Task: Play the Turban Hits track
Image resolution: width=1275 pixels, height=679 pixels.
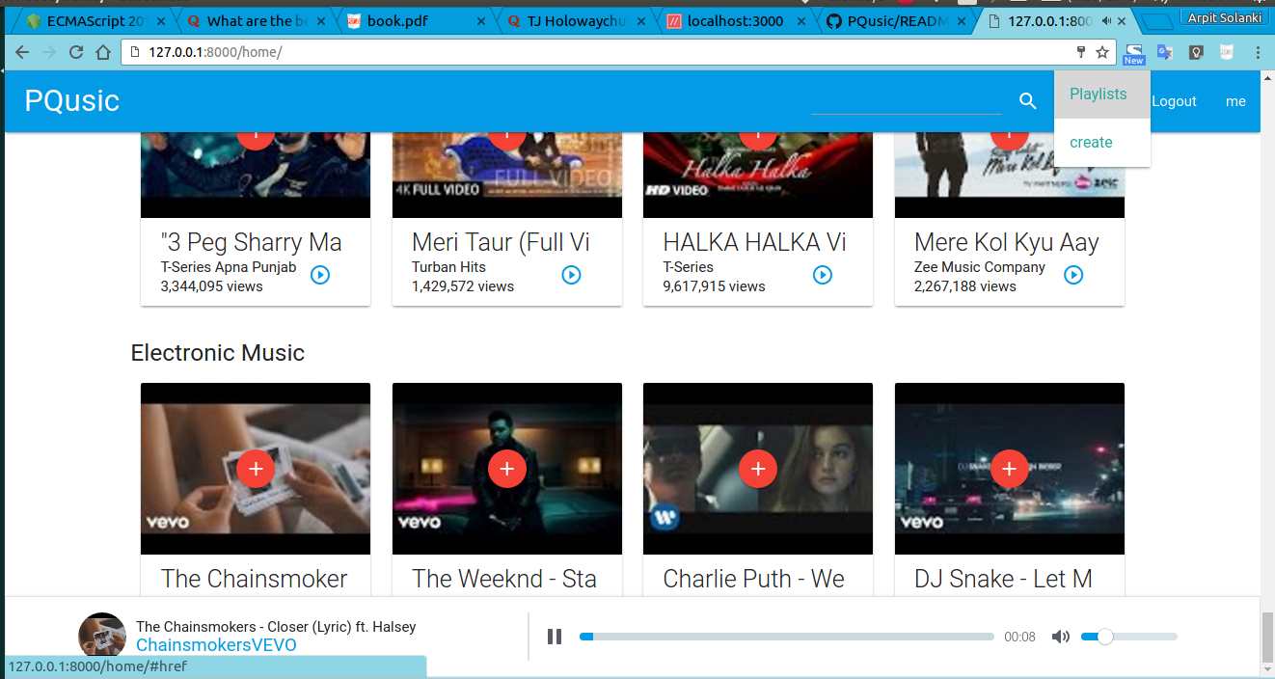Action: 571,275
